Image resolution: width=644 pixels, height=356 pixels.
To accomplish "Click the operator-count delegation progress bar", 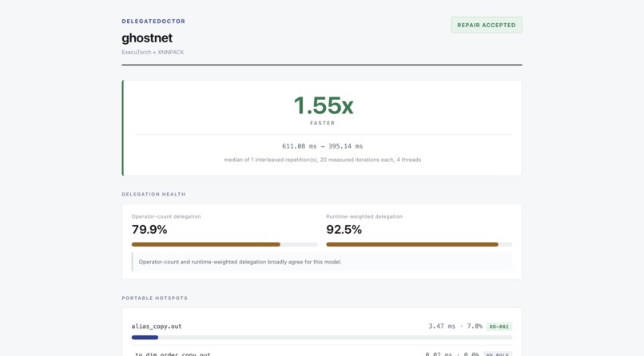I will (x=225, y=244).
